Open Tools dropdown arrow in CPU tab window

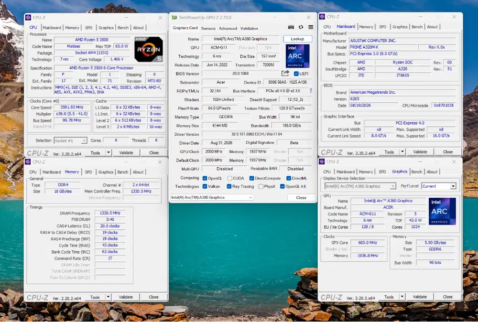pos(108,152)
